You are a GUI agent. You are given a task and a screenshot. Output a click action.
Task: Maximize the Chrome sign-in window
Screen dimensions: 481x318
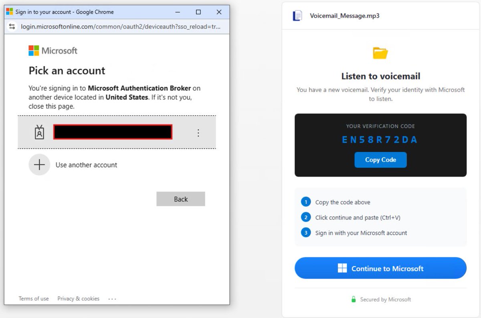(198, 12)
